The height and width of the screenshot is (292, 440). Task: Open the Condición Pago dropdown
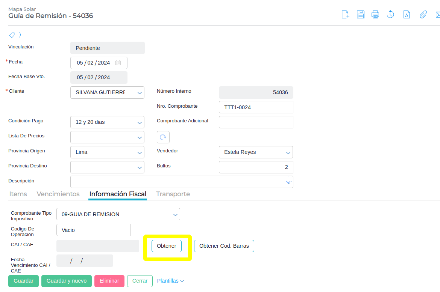pos(139,122)
